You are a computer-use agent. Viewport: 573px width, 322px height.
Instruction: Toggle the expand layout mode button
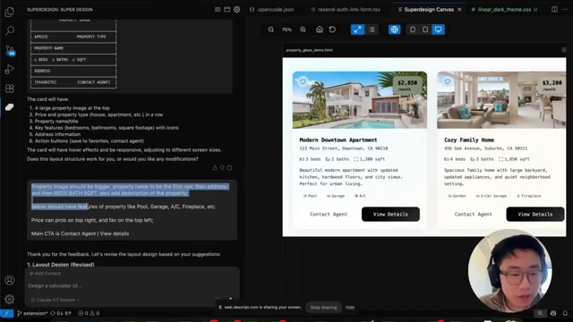[x=357, y=30]
